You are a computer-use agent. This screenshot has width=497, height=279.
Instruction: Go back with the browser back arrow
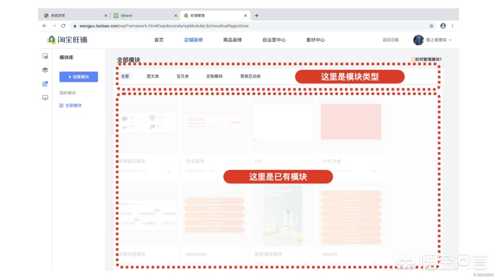coord(45,26)
